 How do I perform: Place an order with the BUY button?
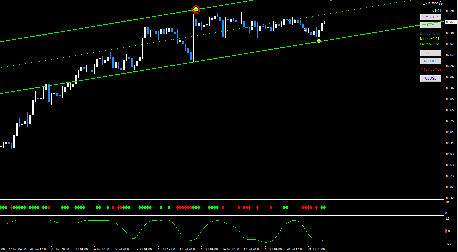pos(431,25)
